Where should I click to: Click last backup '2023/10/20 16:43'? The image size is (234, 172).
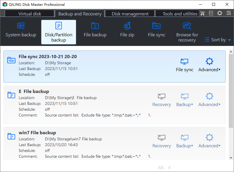[x=61, y=145]
